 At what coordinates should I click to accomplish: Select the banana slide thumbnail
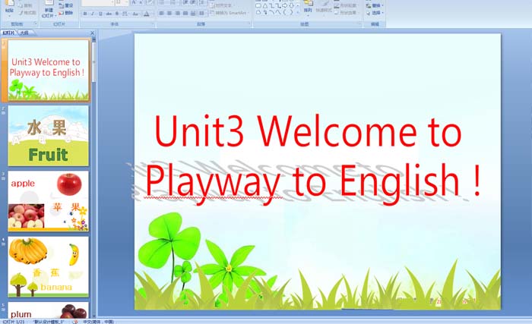48,267
